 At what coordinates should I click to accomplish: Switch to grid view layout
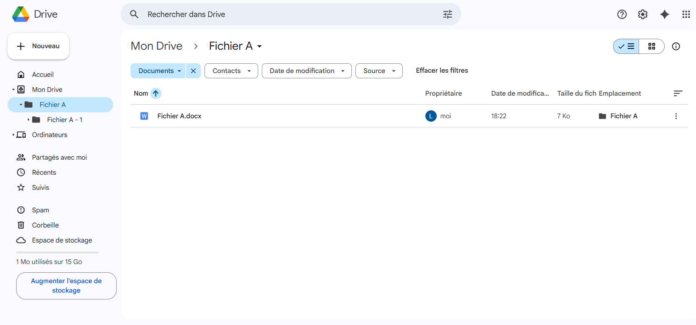click(x=651, y=46)
